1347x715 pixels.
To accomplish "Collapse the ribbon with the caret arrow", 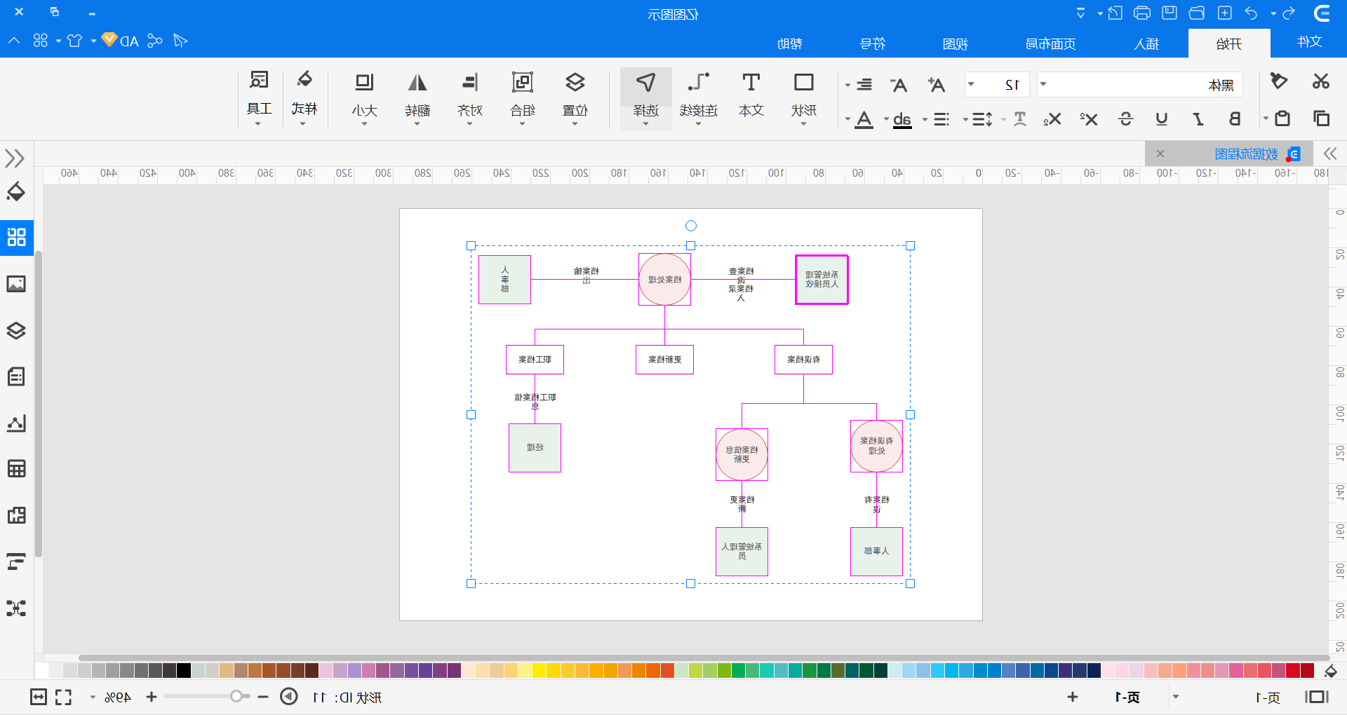I will pyautogui.click(x=14, y=41).
